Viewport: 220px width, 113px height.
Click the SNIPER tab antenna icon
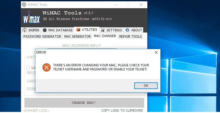pos(25,30)
